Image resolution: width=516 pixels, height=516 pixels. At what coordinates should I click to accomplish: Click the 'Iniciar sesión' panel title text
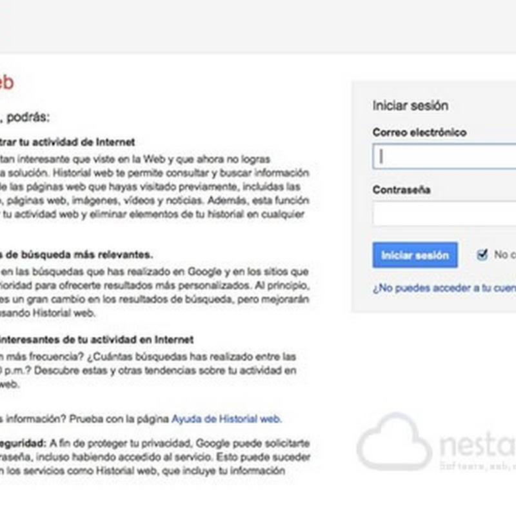(410, 106)
